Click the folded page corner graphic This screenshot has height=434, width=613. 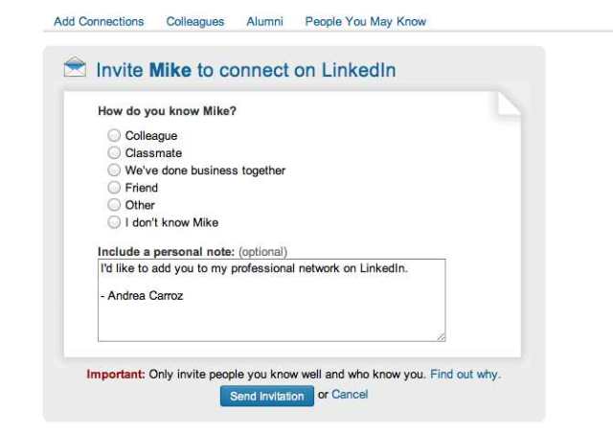(x=508, y=103)
